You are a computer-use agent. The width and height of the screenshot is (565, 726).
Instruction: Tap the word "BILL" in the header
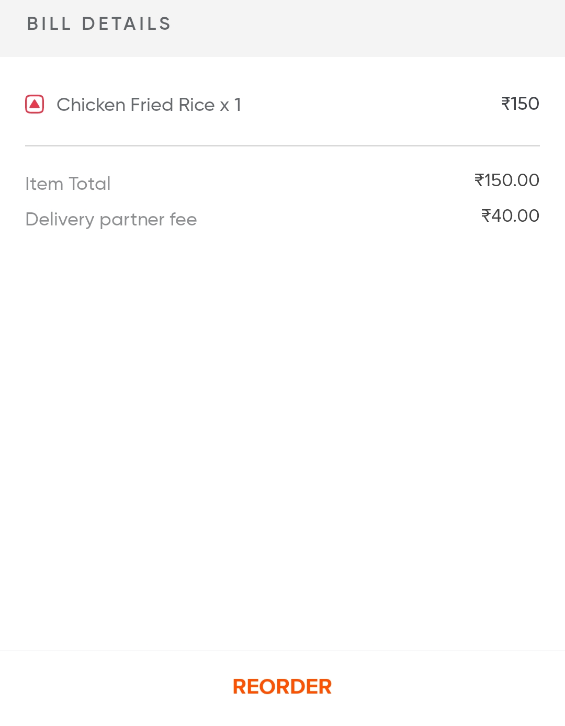(49, 24)
